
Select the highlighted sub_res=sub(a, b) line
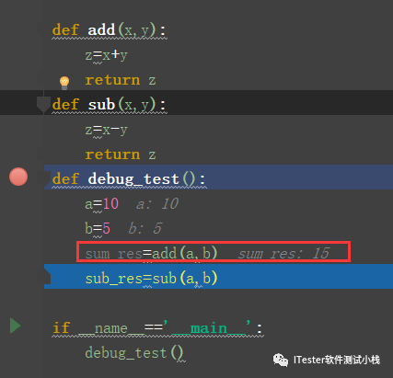[218, 279]
